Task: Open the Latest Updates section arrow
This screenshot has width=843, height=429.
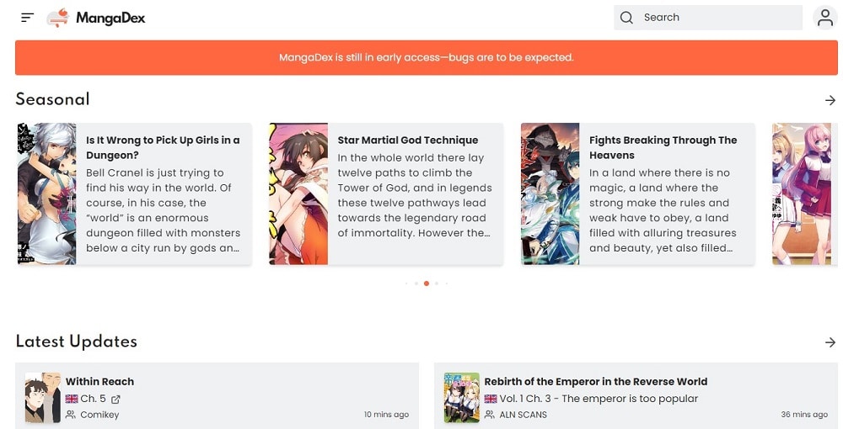Action: [x=830, y=342]
